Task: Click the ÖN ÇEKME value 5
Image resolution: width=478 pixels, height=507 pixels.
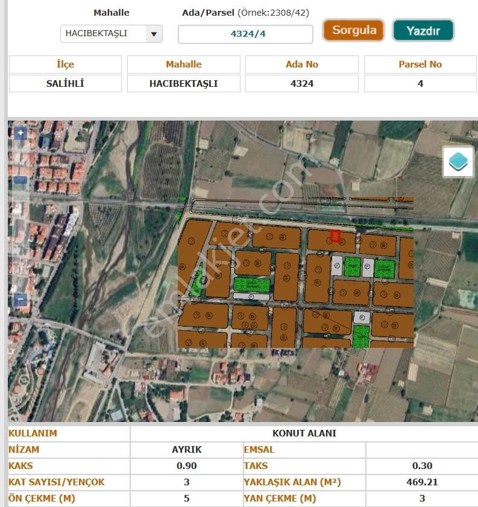Action: click(186, 499)
